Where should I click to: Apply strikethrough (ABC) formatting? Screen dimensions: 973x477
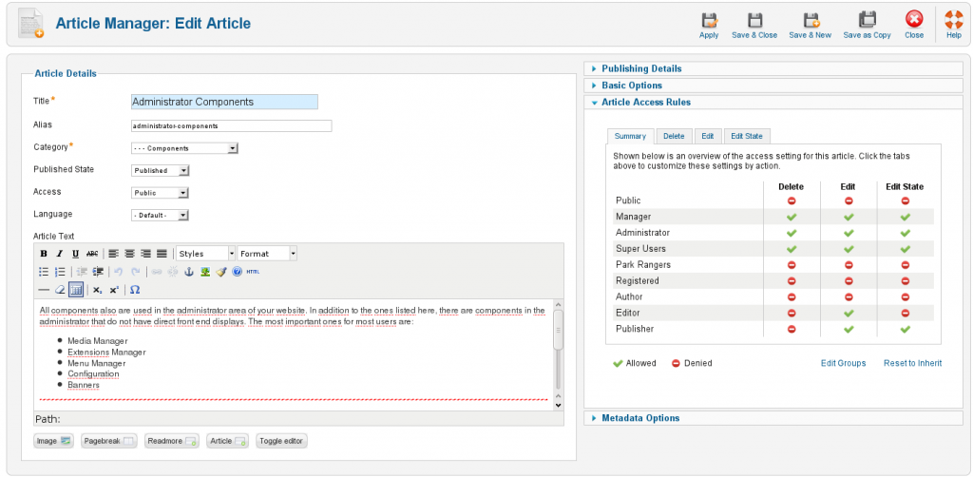tap(92, 254)
